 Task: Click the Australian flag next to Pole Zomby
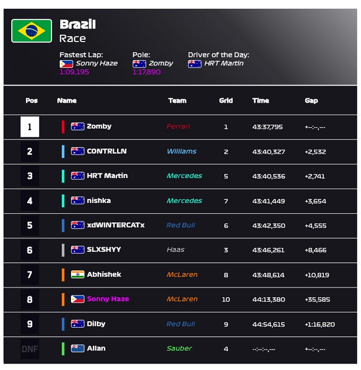point(139,64)
